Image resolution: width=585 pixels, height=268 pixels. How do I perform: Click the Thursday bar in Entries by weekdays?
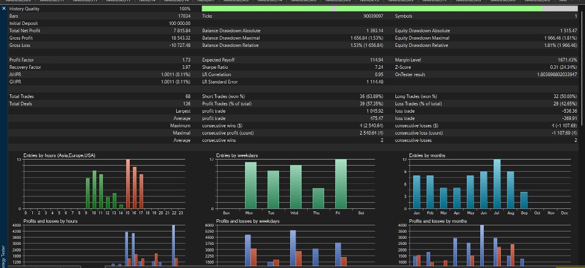[x=318, y=199]
